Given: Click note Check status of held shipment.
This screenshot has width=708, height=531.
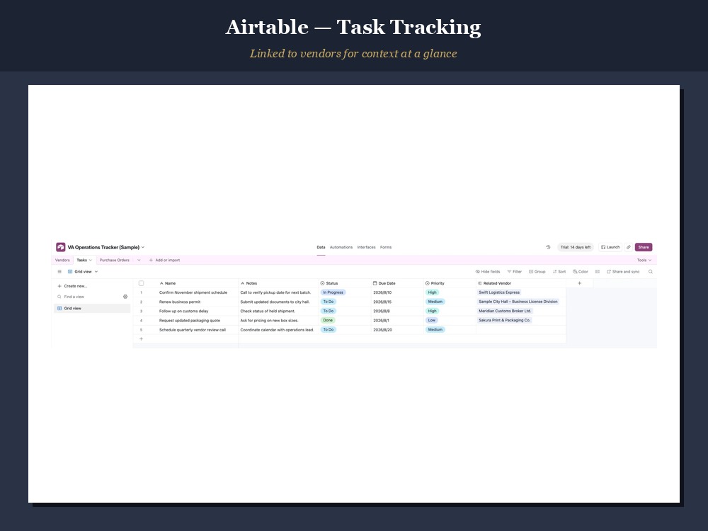Looking at the screenshot, I should 278,311.
